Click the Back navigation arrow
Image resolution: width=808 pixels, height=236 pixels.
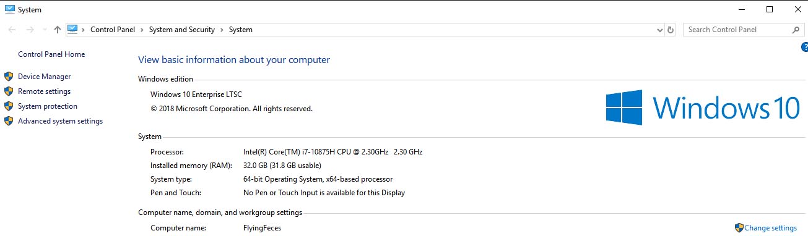pyautogui.click(x=12, y=30)
